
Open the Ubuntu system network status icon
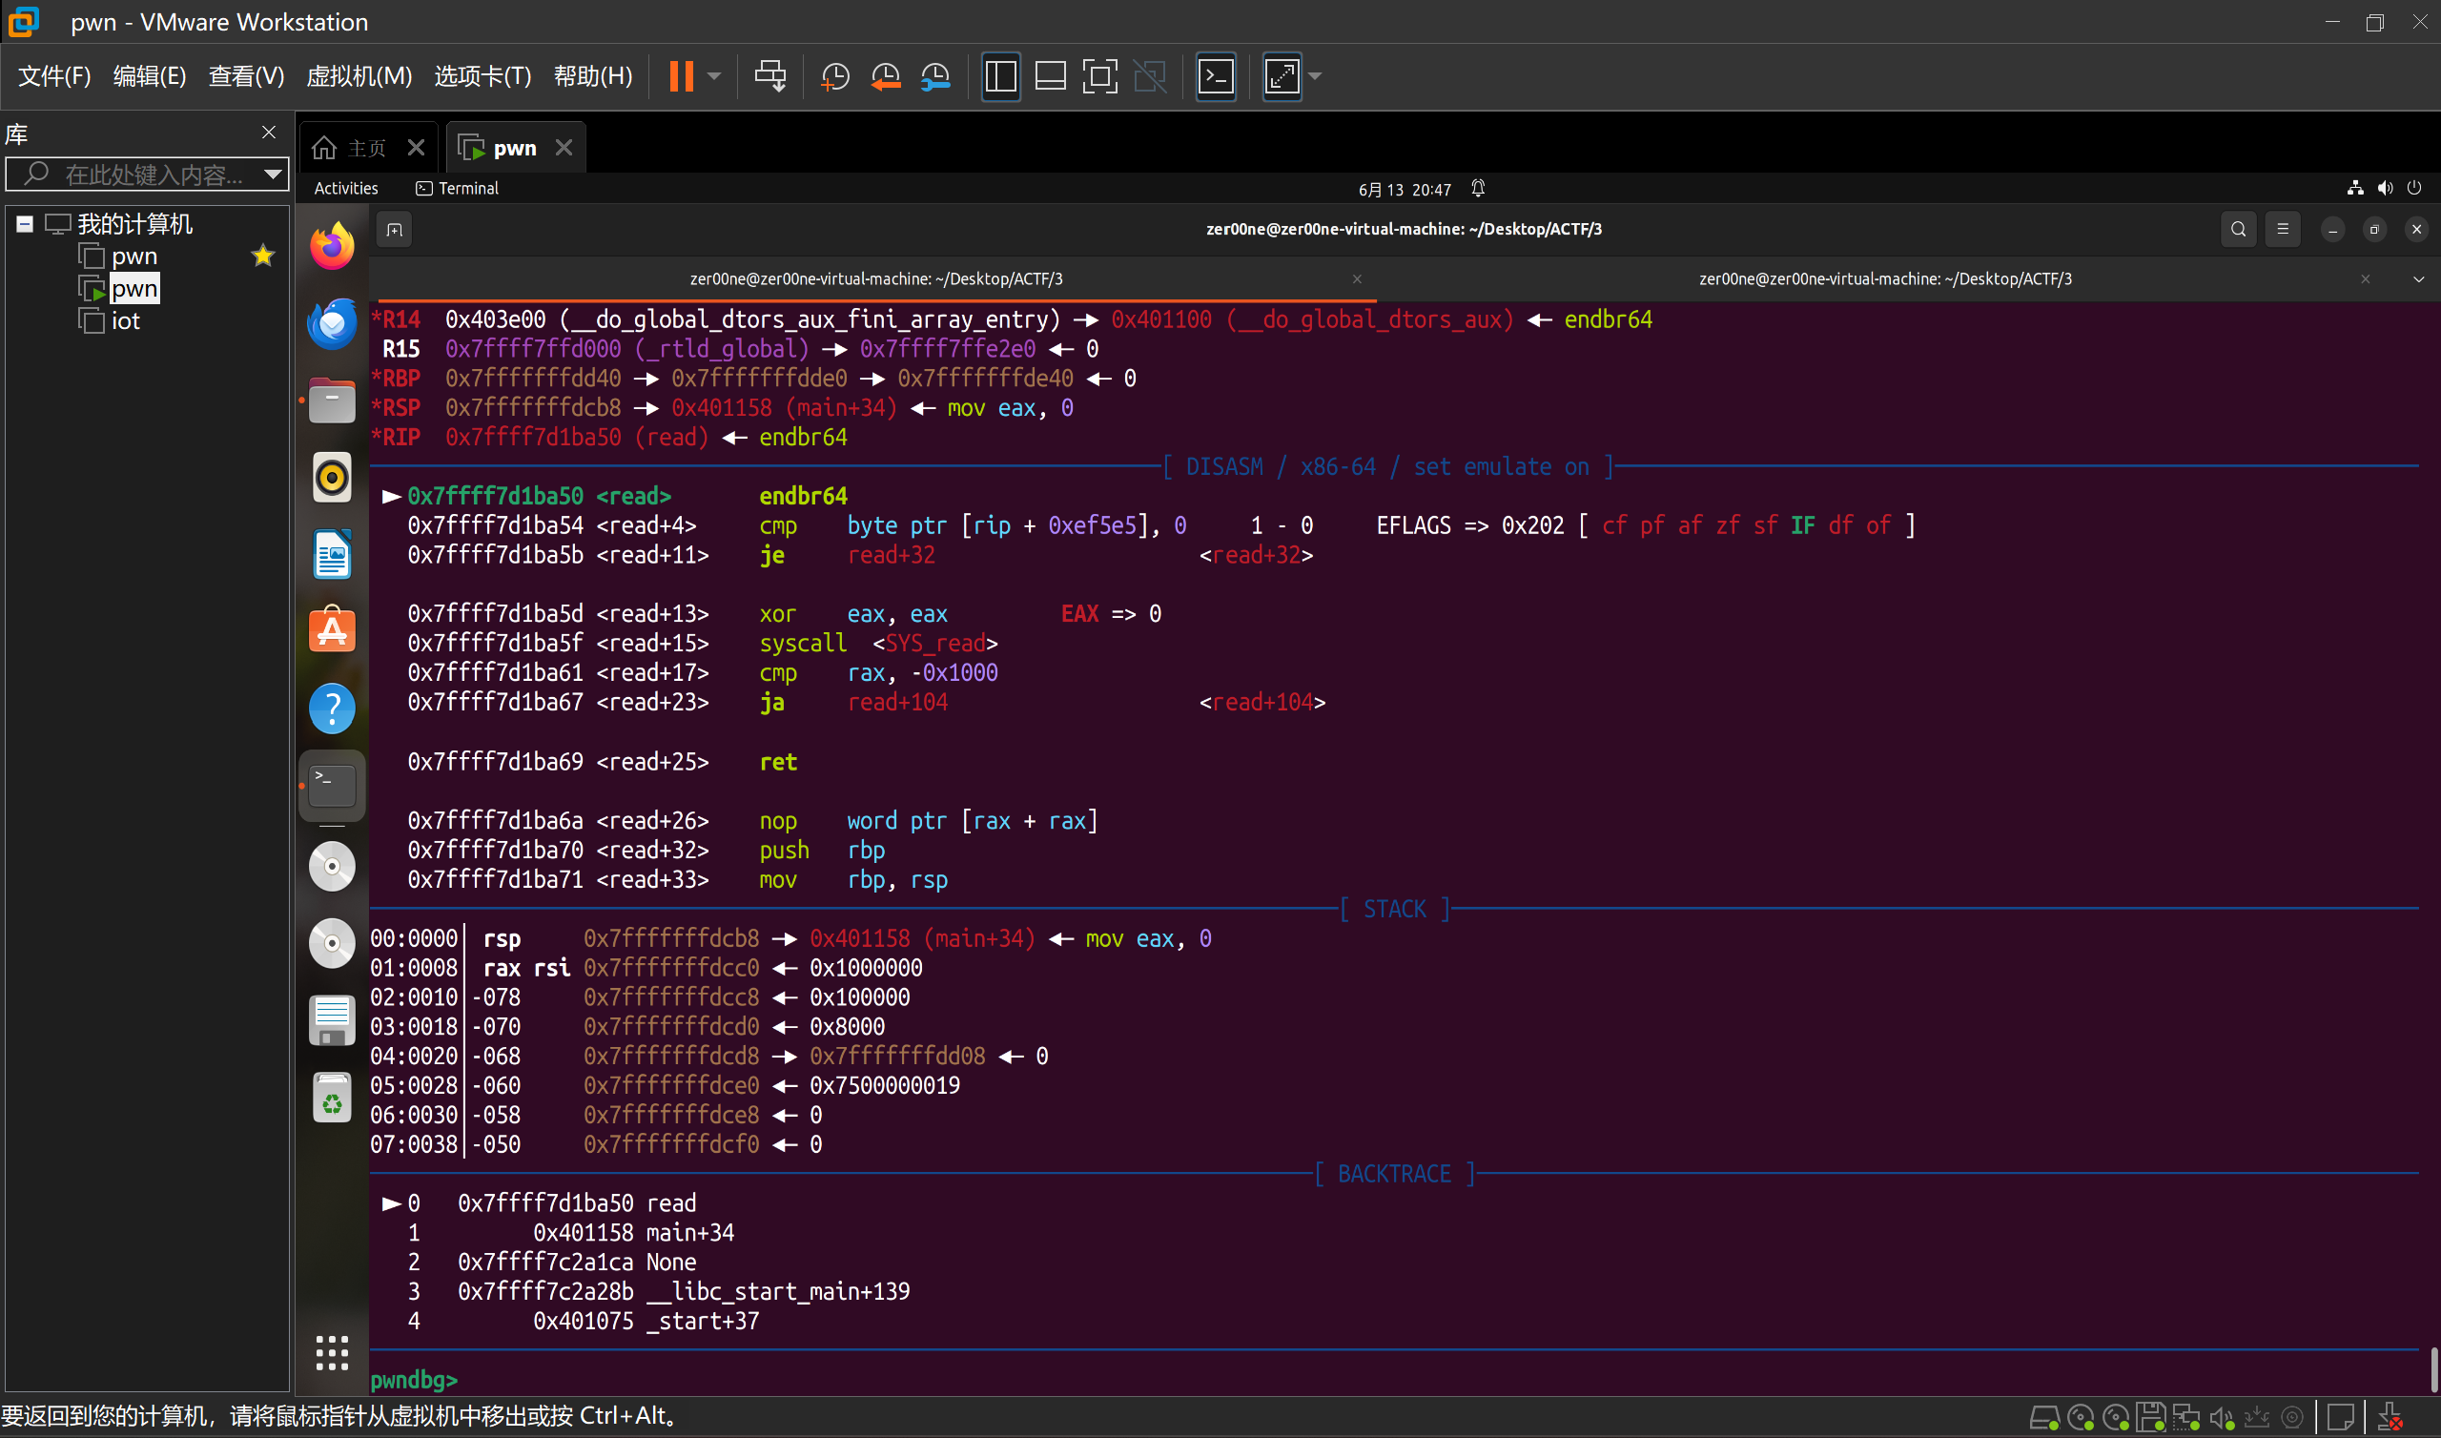pyautogui.click(x=2355, y=188)
